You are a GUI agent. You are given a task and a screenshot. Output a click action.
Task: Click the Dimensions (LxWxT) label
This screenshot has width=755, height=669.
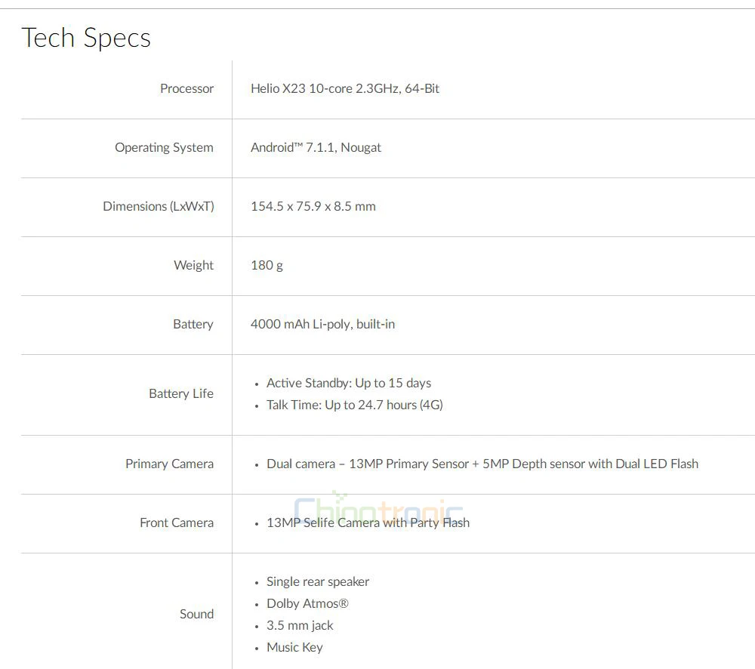pyautogui.click(x=159, y=206)
